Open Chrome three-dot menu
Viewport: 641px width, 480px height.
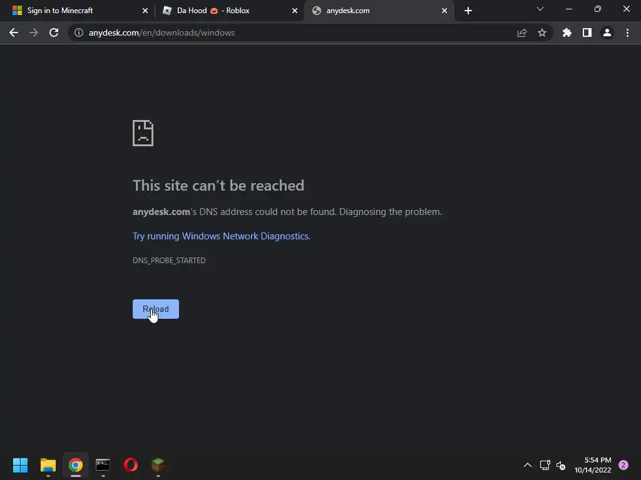tap(627, 32)
